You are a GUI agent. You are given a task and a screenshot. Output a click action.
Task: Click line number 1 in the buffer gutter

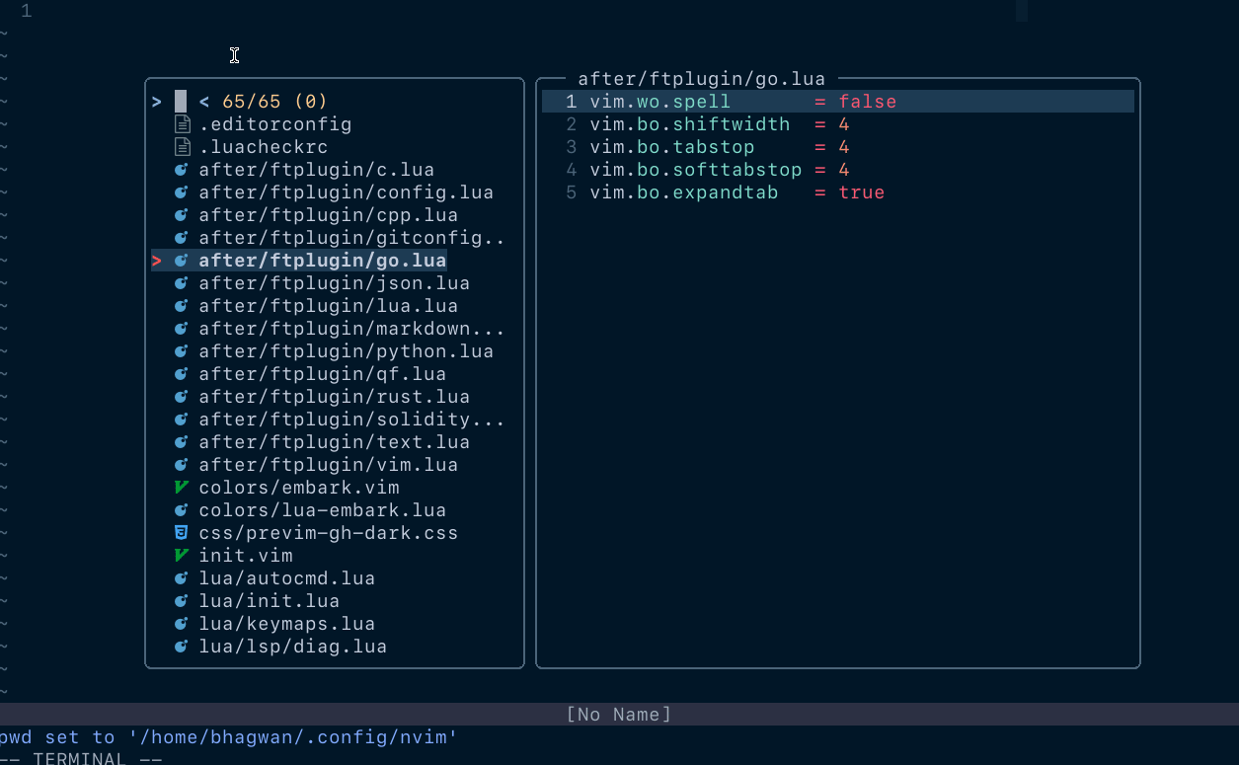(x=26, y=11)
